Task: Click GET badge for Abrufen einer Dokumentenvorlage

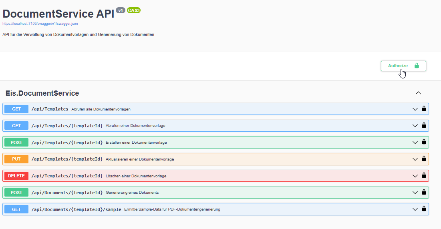Action: tap(16, 126)
